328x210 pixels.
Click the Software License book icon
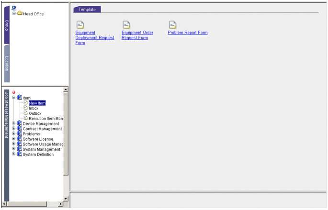click(x=20, y=139)
